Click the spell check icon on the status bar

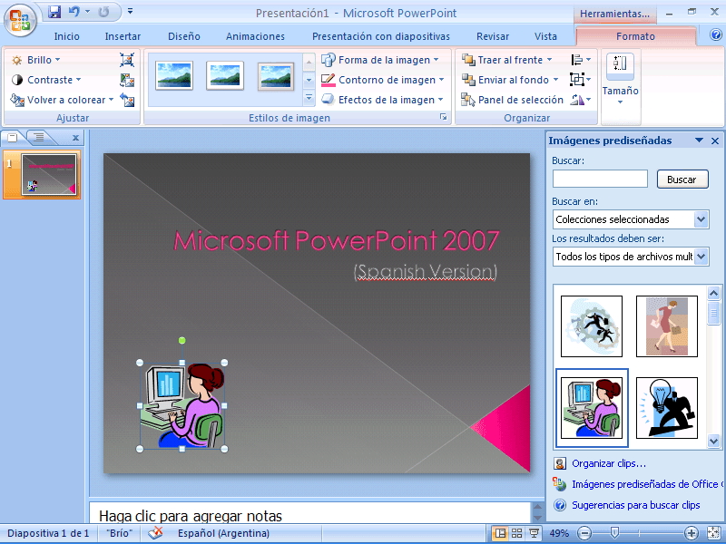[151, 533]
